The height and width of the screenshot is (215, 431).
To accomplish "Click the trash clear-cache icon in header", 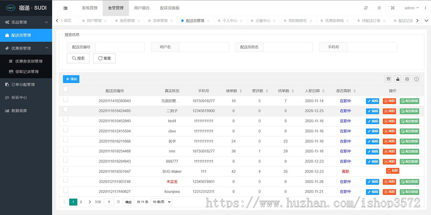I will 379,8.
